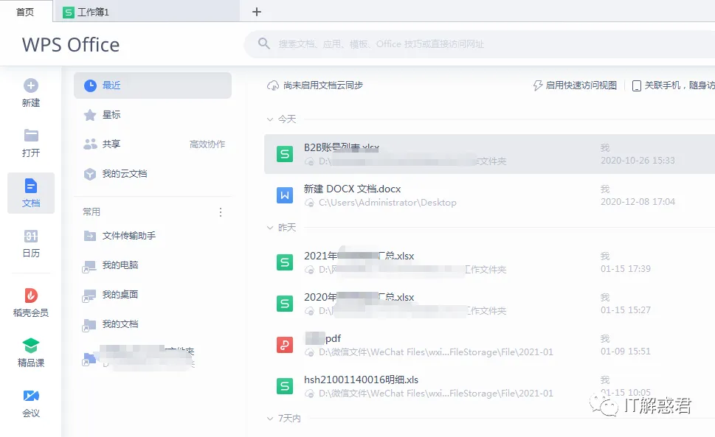Select 我的云文档 in the navigation list
Image resolution: width=715 pixels, height=437 pixels.
[153, 174]
